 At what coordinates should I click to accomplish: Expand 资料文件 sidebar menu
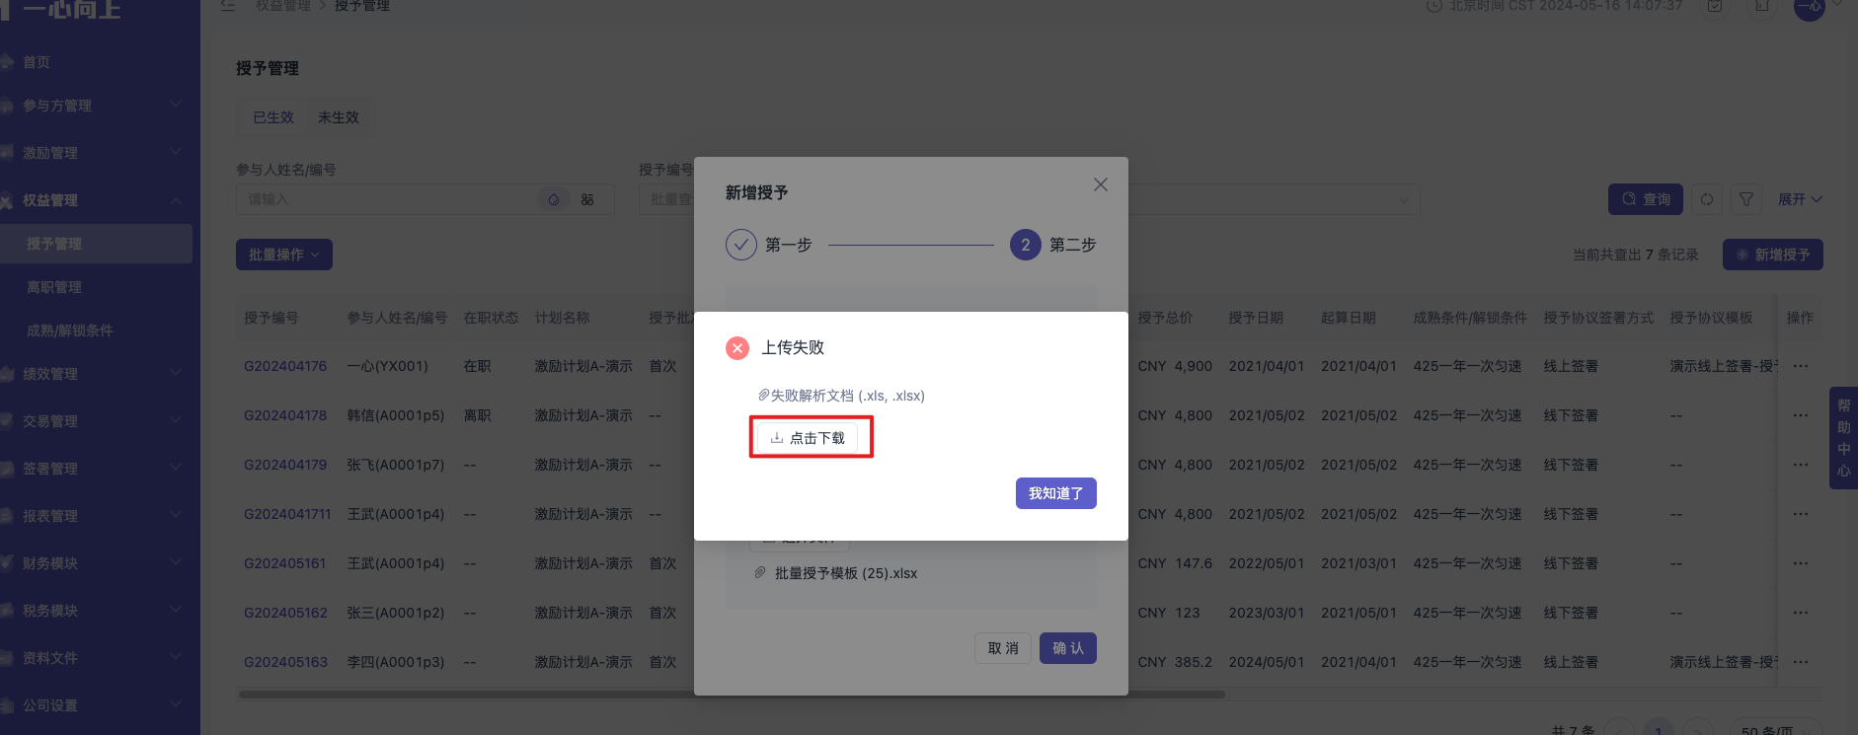pos(96,658)
